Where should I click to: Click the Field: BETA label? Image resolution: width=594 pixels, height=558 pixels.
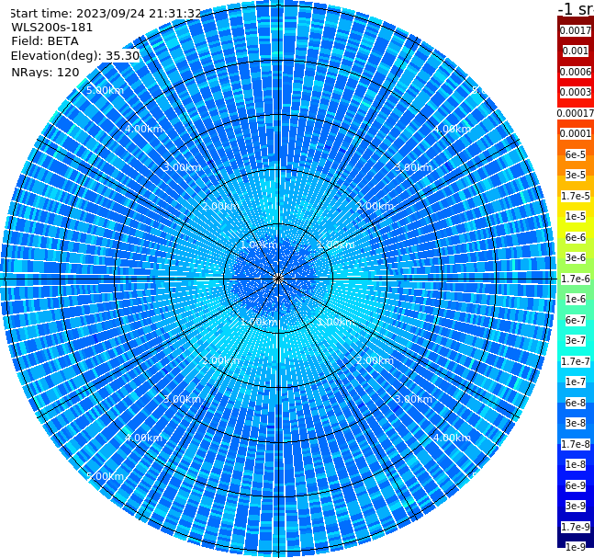point(45,41)
